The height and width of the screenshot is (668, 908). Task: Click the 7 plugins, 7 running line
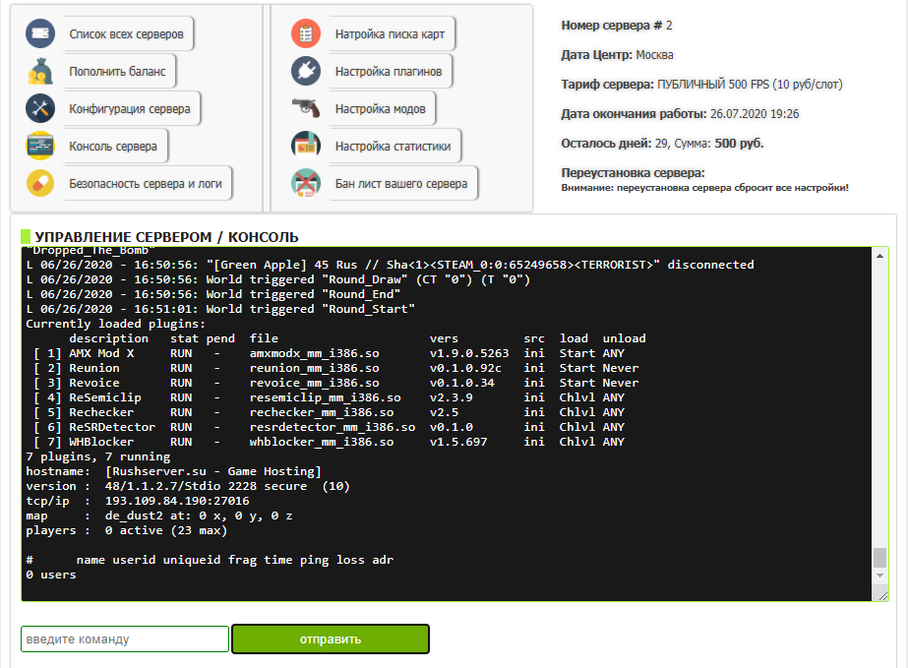(x=97, y=456)
